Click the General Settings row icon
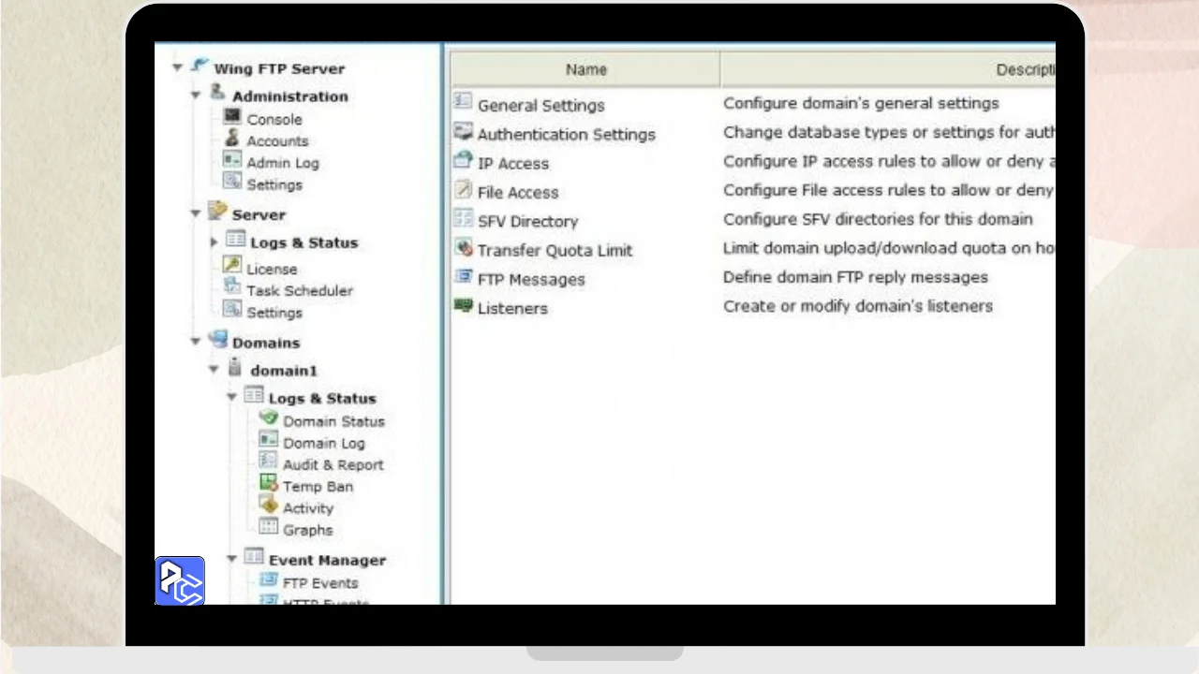1199x674 pixels. [463, 101]
